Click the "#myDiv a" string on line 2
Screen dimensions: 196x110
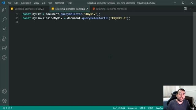pyautogui.click(x=119, y=18)
